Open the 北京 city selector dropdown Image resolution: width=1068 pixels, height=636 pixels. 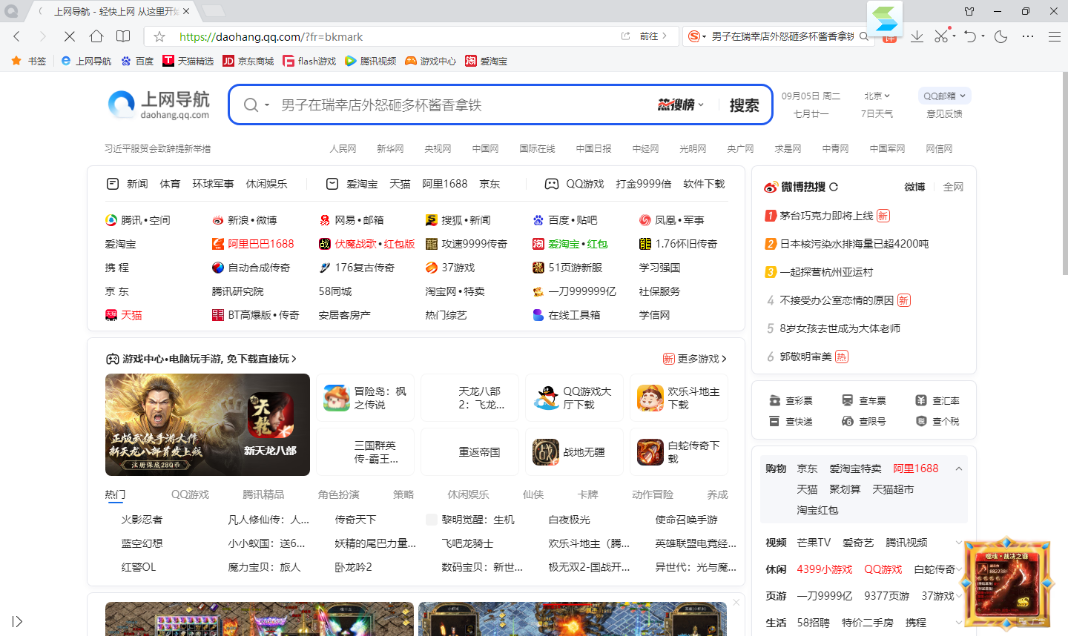pos(877,95)
